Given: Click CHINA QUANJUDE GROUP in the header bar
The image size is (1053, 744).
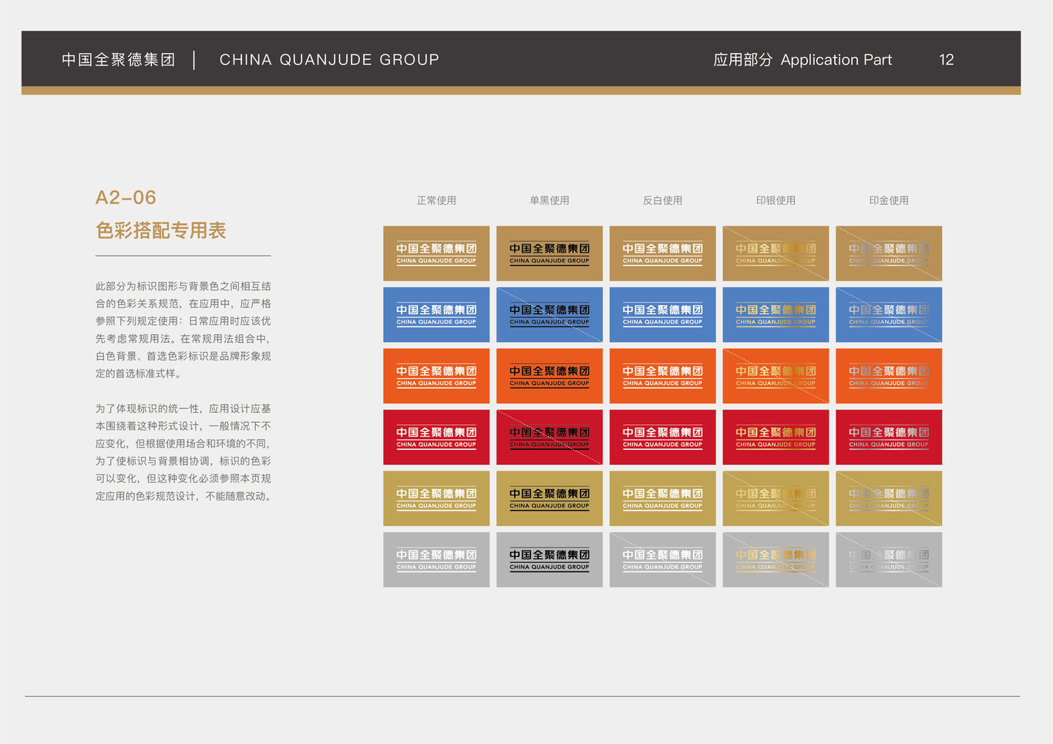Looking at the screenshot, I should pos(329,59).
